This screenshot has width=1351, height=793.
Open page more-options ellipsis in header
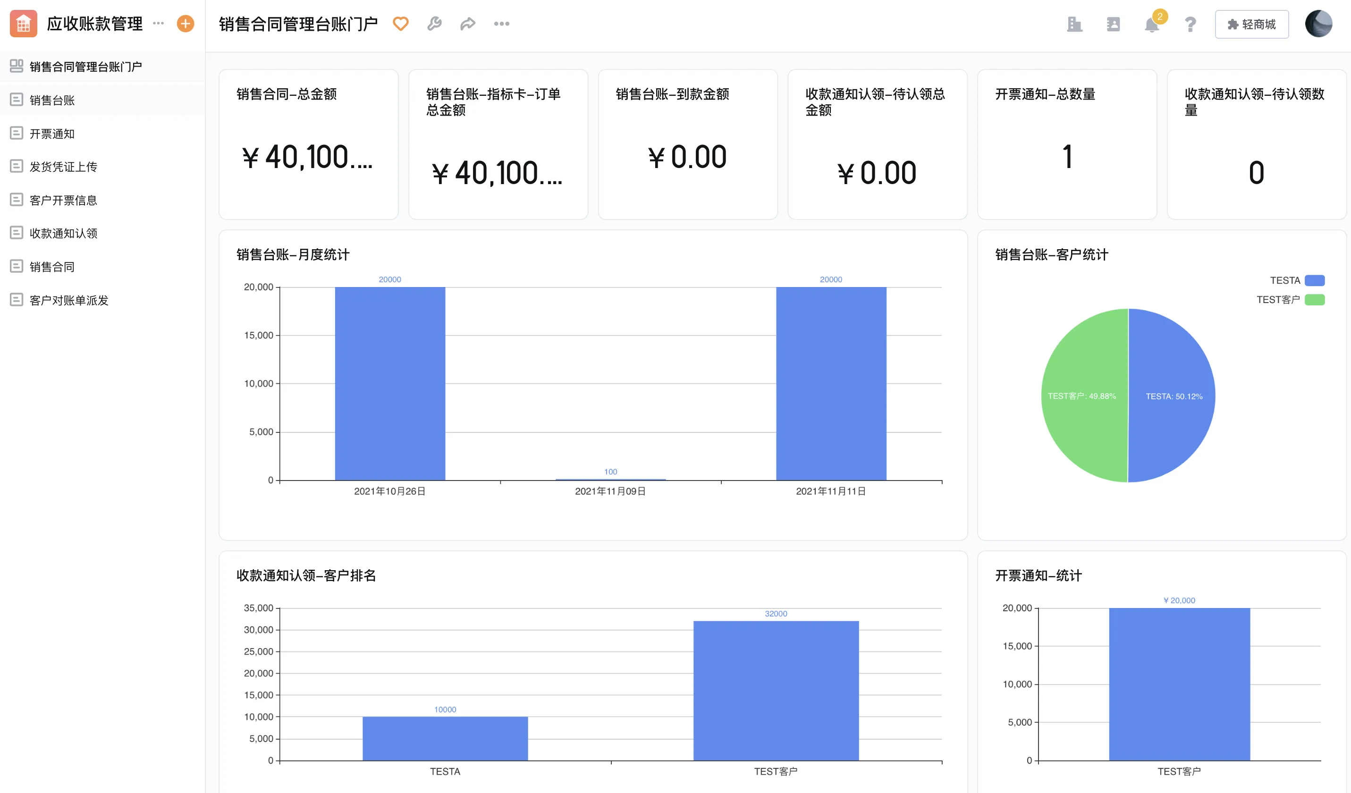tap(501, 24)
